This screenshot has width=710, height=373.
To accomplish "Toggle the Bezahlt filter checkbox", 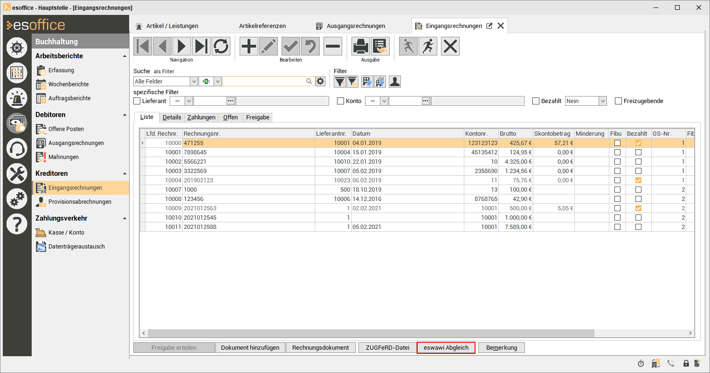I will [536, 101].
